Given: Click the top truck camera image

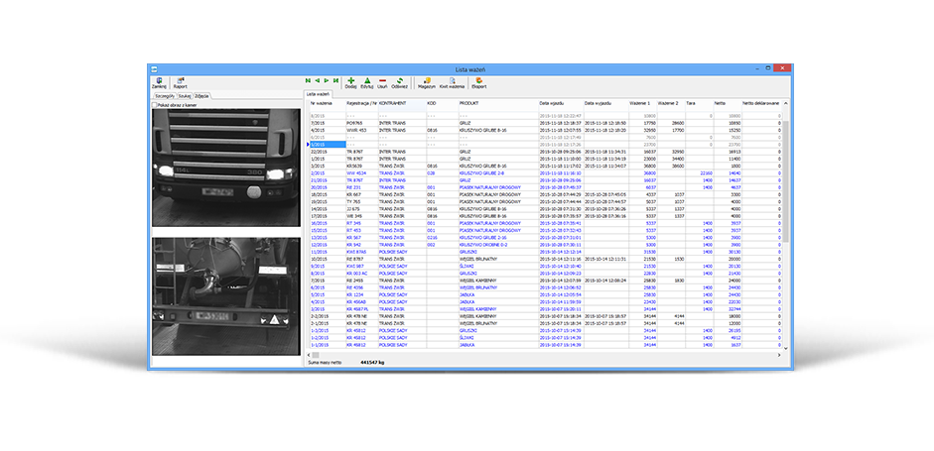Looking at the screenshot, I should tap(224, 167).
